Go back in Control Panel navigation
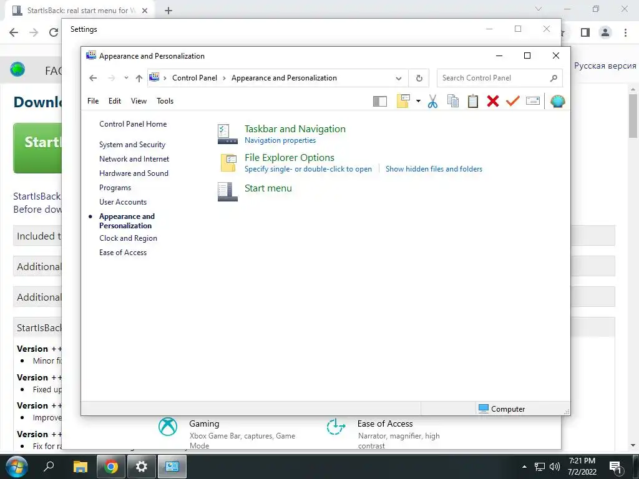This screenshot has height=479, width=639. click(x=93, y=78)
